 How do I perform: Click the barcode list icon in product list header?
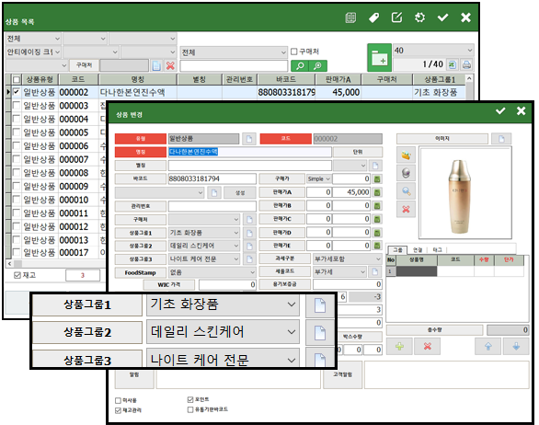[350, 17]
